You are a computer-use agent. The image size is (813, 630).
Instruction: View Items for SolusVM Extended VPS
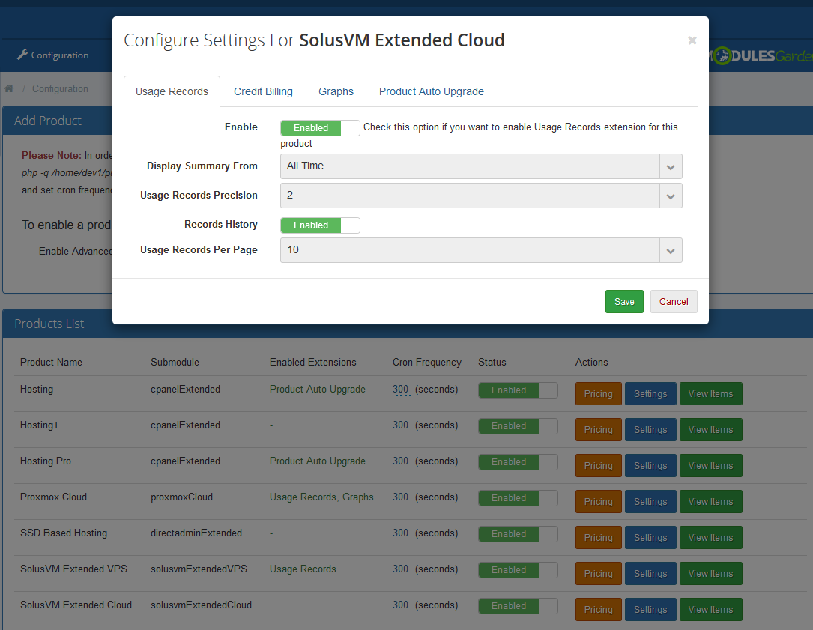(711, 574)
